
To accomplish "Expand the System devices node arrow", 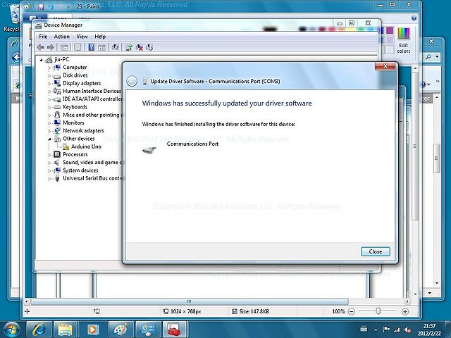I will tap(49, 170).
